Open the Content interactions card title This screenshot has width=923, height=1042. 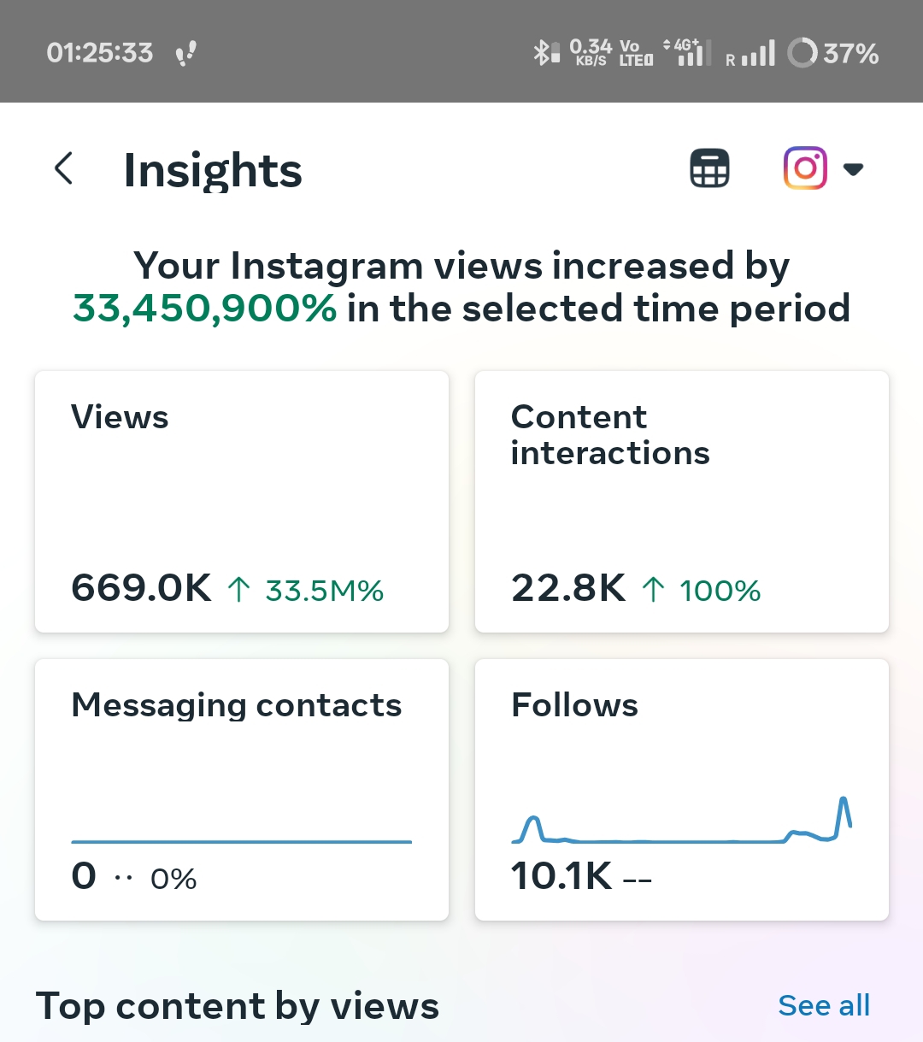(610, 434)
